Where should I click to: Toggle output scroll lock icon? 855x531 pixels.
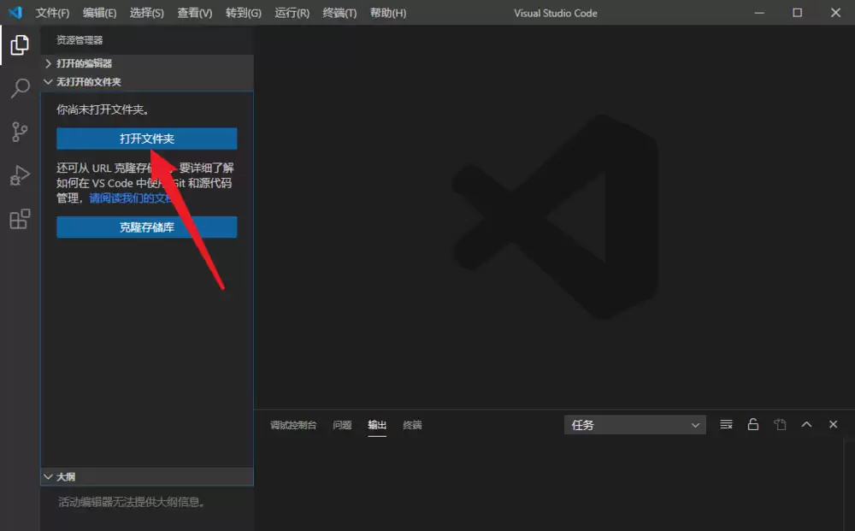[752, 424]
